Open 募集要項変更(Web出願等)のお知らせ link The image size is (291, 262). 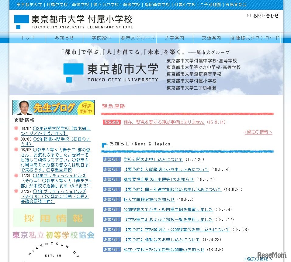(x=159, y=179)
